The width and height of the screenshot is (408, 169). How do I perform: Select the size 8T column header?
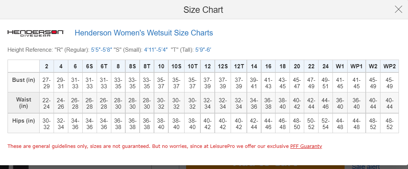click(x=147, y=66)
